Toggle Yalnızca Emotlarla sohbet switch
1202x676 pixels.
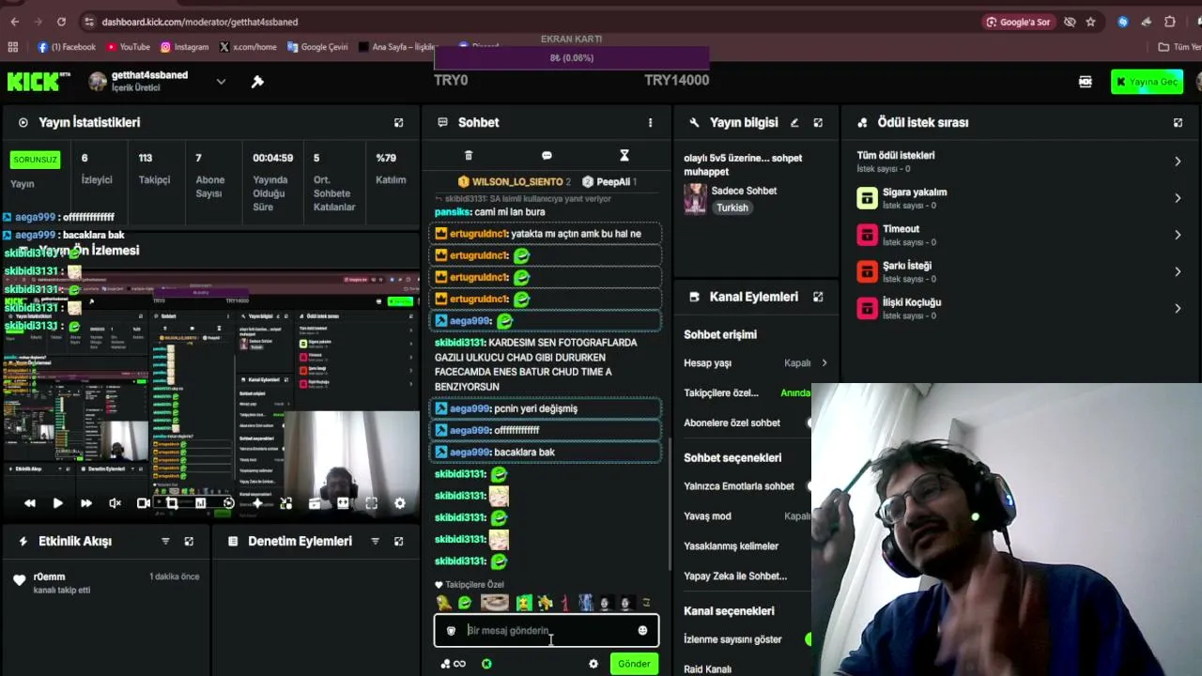tap(809, 486)
